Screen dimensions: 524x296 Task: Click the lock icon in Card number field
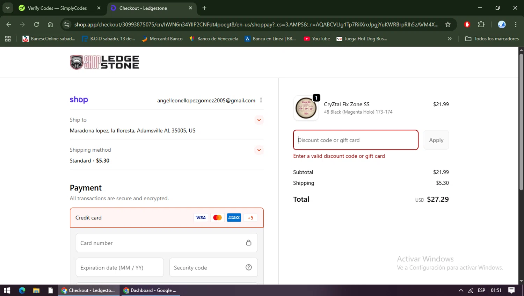coord(249,243)
